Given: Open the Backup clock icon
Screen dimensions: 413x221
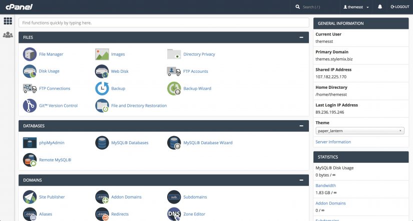Looking at the screenshot, I should tap(102, 88).
